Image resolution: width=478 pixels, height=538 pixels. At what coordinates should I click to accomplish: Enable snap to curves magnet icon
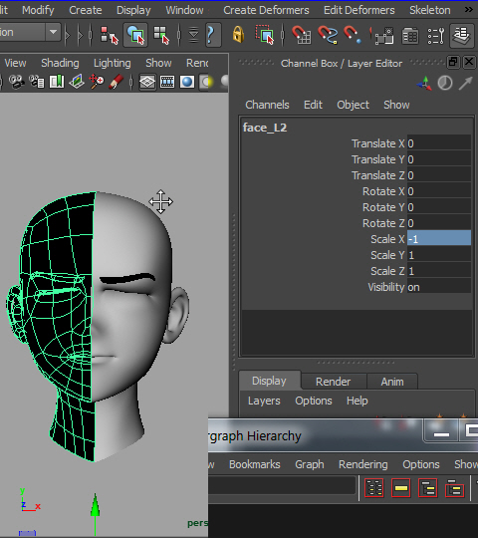[x=328, y=35]
